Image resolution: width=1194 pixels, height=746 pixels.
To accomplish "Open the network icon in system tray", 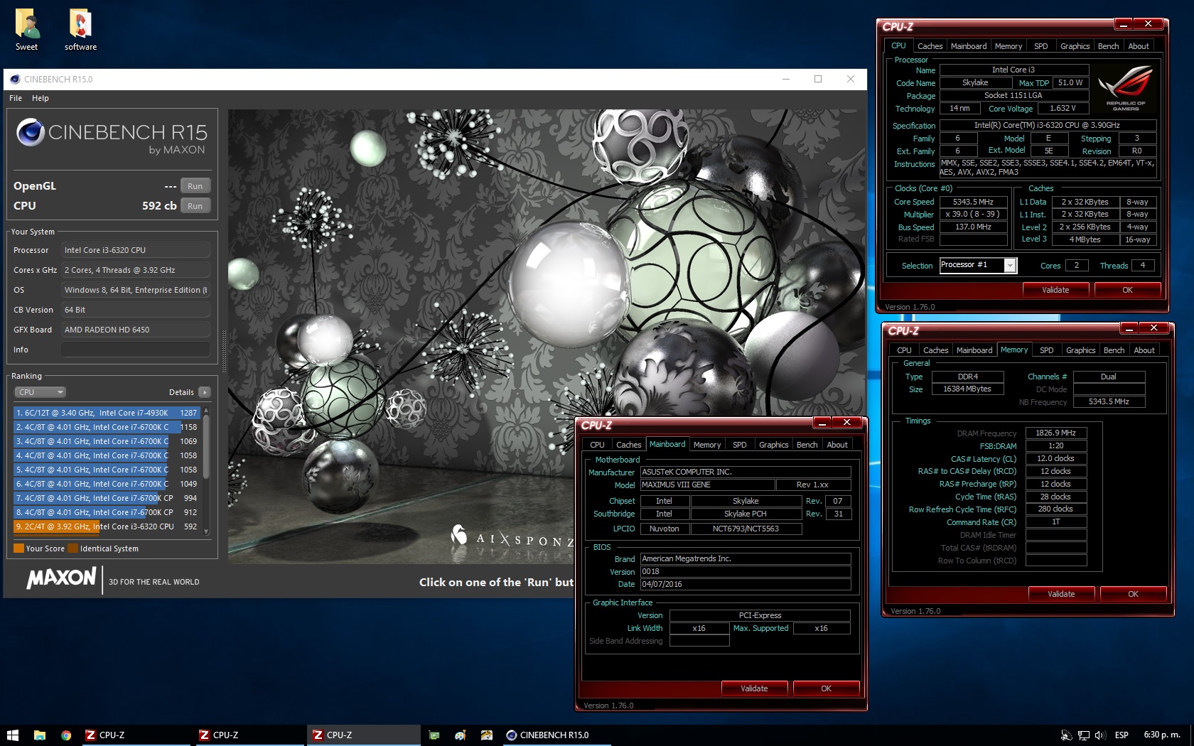I will click(1084, 735).
